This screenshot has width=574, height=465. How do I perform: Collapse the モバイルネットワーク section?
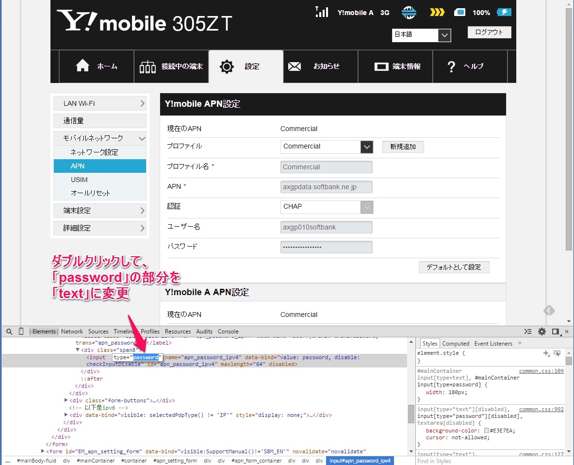(99, 138)
